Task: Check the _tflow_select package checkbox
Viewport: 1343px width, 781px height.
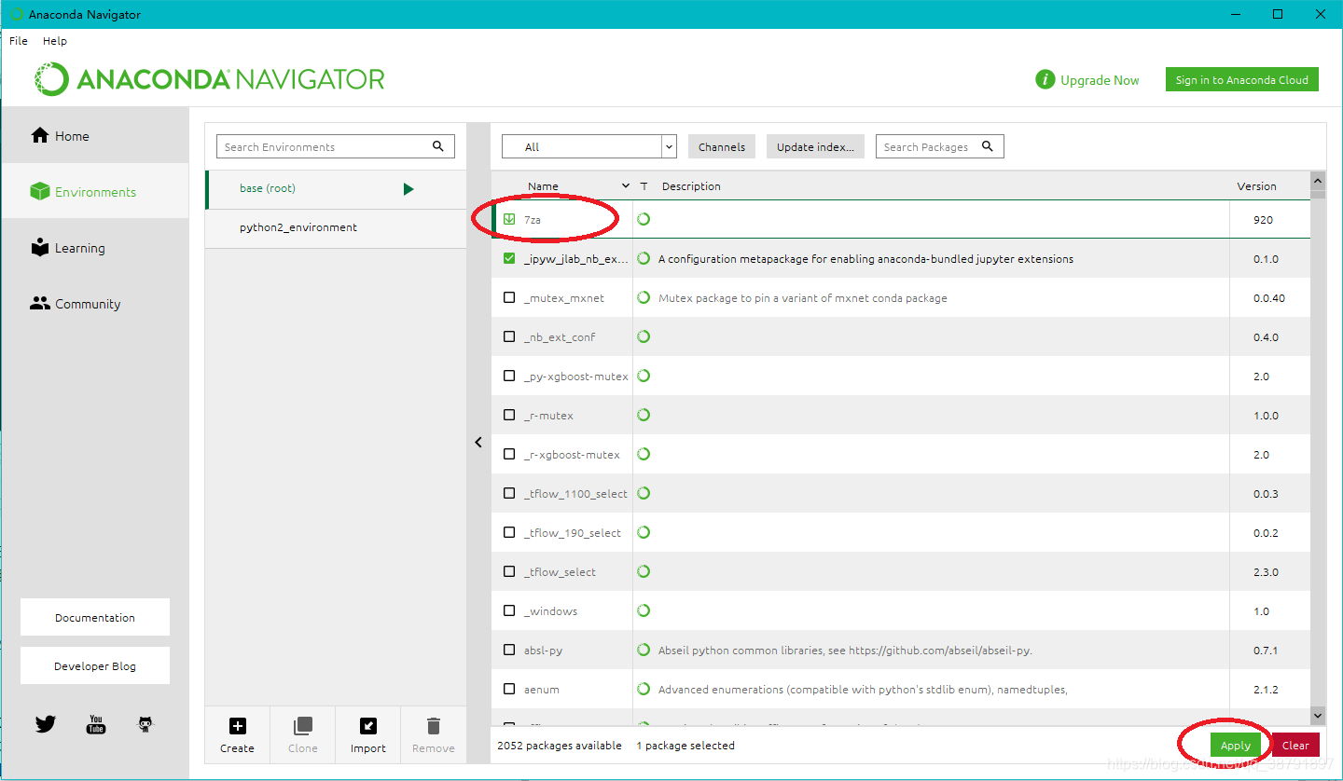Action: coord(509,572)
